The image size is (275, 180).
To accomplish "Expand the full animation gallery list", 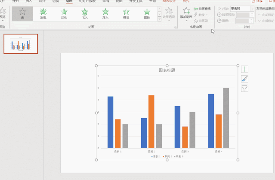I will pyautogui.click(x=159, y=19).
